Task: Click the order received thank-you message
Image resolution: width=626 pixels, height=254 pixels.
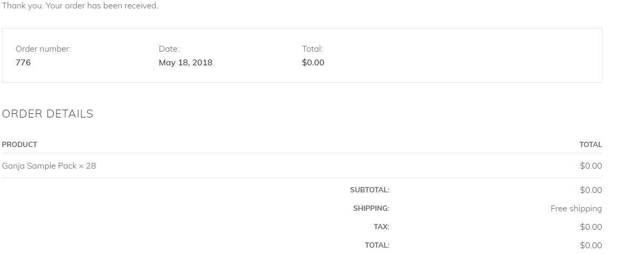Action: 80,6
